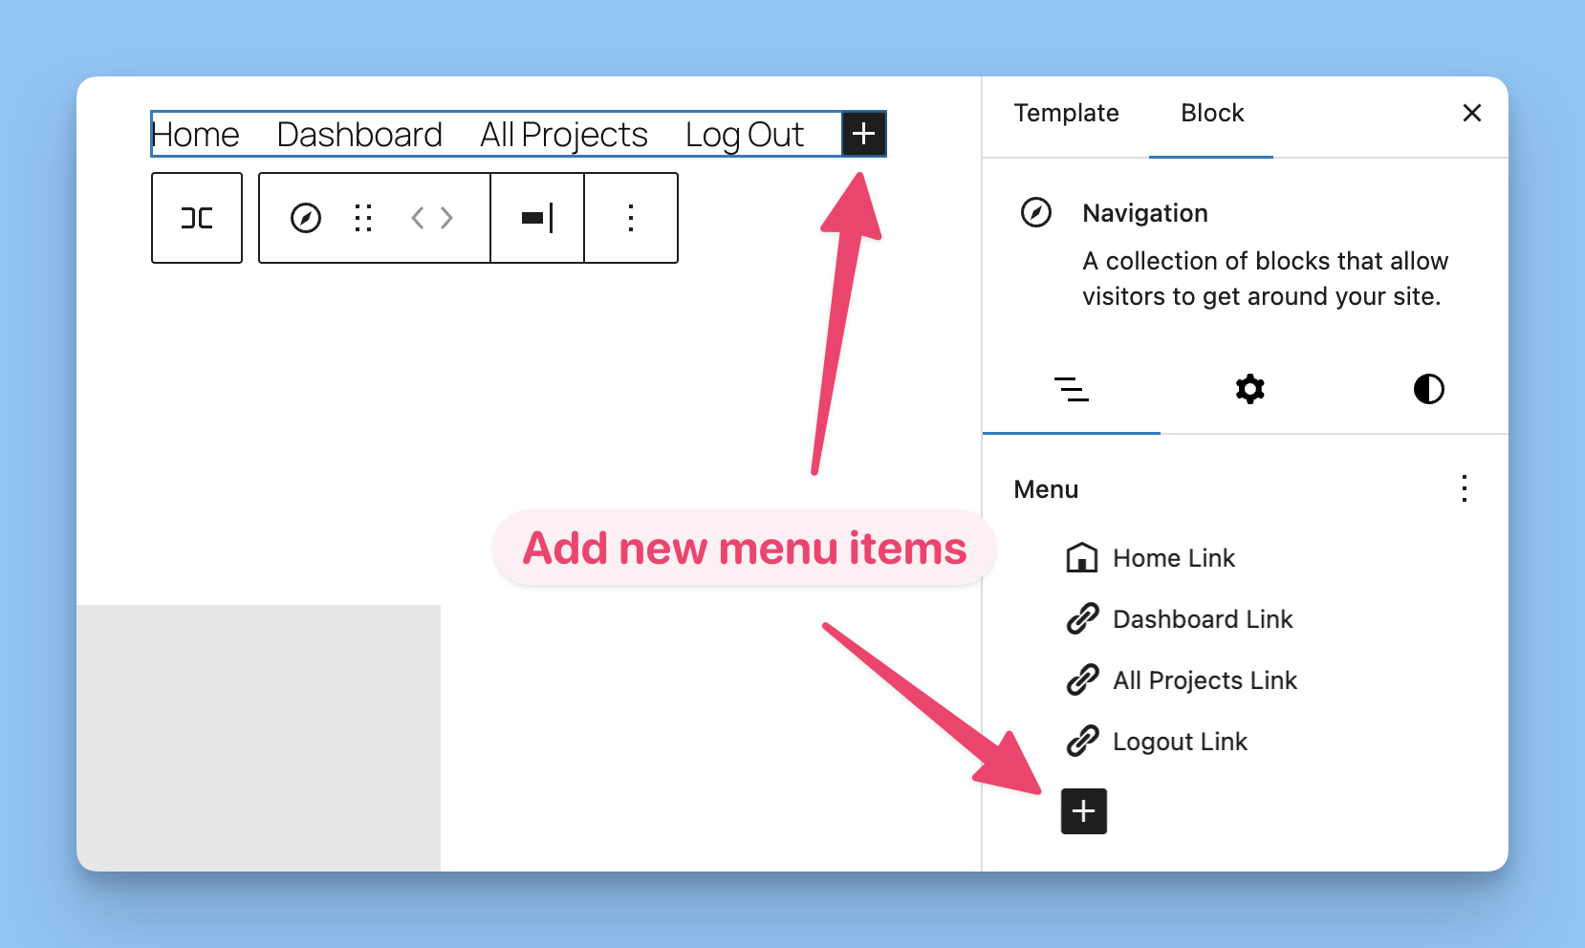Screen dimensions: 1585x948
Task: Click the move left arrow in toolbar
Action: coord(418,218)
